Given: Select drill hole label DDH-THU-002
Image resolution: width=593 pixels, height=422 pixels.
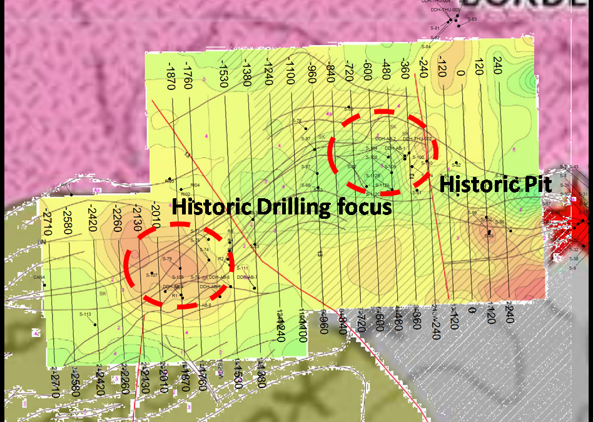Looking at the screenshot, I should click(417, 139).
